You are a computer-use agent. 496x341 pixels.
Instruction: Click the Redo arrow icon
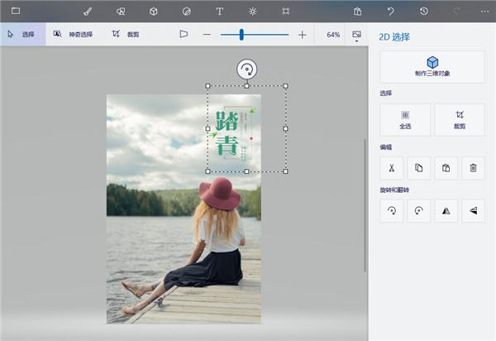click(x=456, y=12)
